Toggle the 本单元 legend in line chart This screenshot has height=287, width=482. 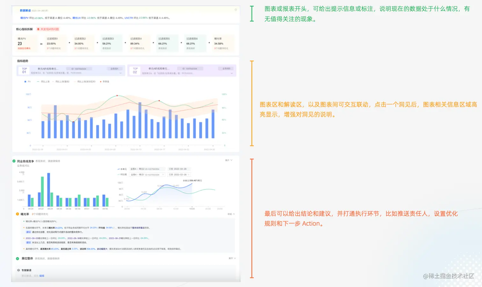click(122, 169)
